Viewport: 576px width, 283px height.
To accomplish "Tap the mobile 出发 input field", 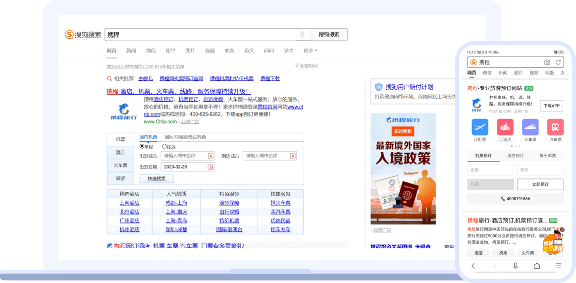I will 490,170.
